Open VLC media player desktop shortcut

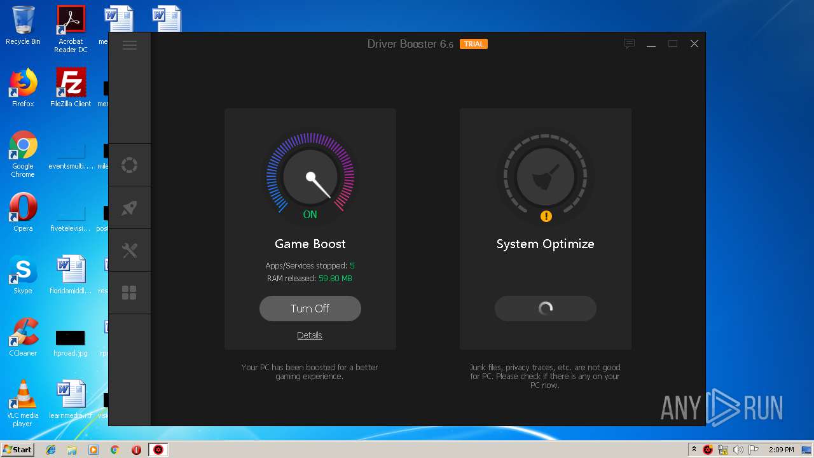[23, 403]
